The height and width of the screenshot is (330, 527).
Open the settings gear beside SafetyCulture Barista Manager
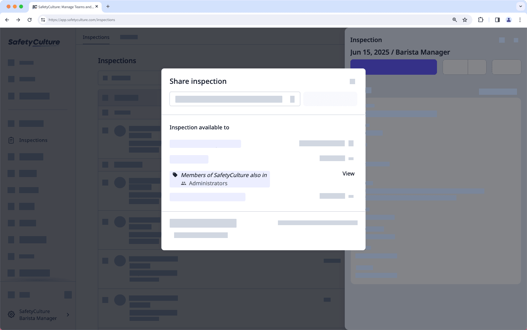[11, 314]
